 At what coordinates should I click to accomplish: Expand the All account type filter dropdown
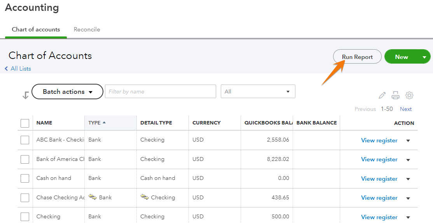pyautogui.click(x=258, y=92)
